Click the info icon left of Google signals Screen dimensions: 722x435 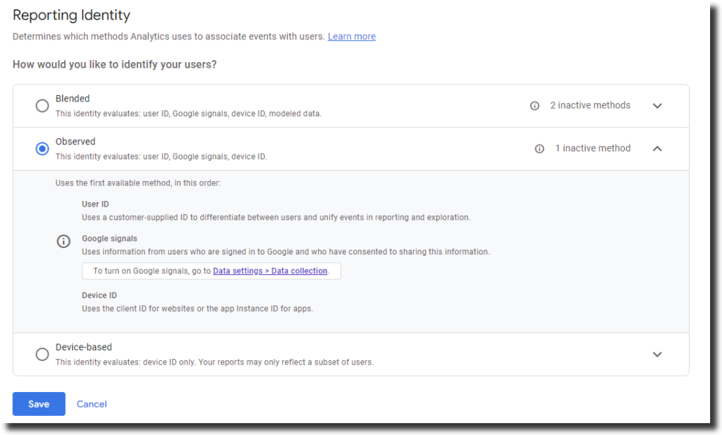pos(63,241)
